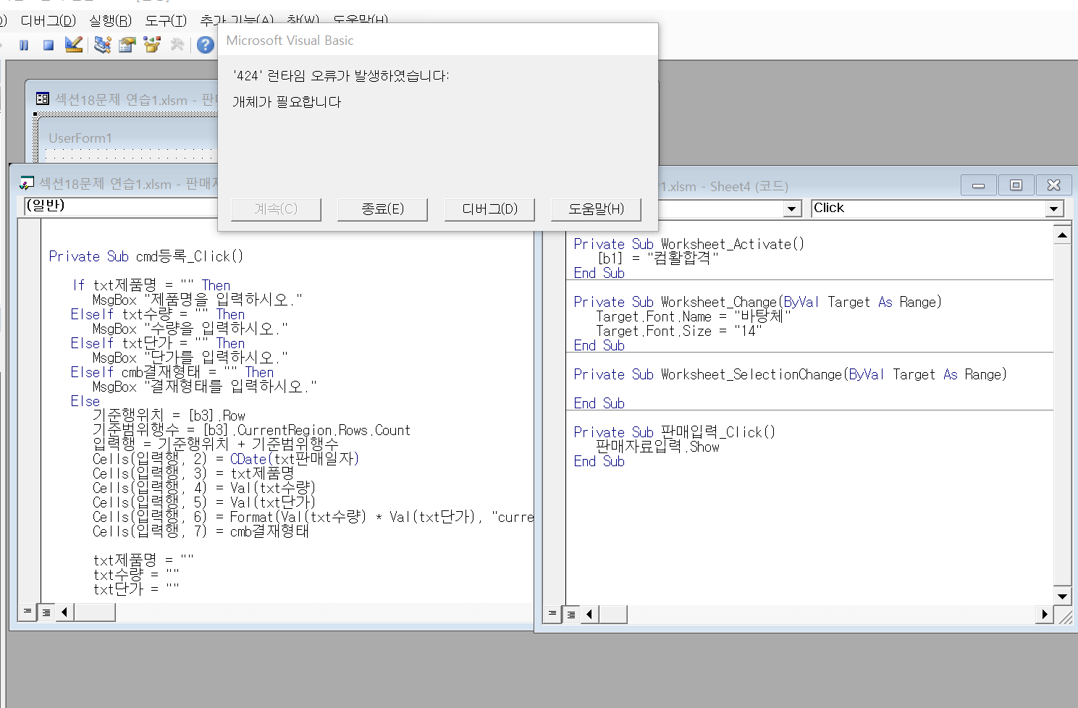Viewport: 1078px width, 708px height.
Task: Open the Object Browser icon
Action: pyautogui.click(x=152, y=45)
